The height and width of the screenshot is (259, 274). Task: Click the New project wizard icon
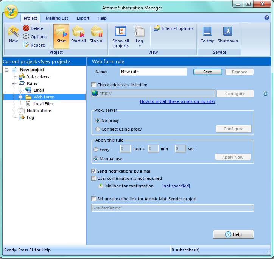coord(13,32)
